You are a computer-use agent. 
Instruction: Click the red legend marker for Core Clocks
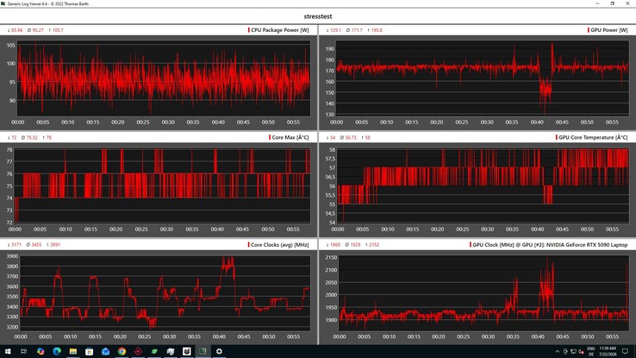248,245
